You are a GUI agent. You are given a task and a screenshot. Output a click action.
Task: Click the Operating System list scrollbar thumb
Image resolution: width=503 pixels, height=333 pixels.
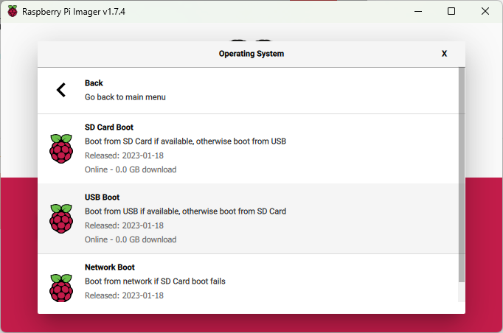click(462, 175)
